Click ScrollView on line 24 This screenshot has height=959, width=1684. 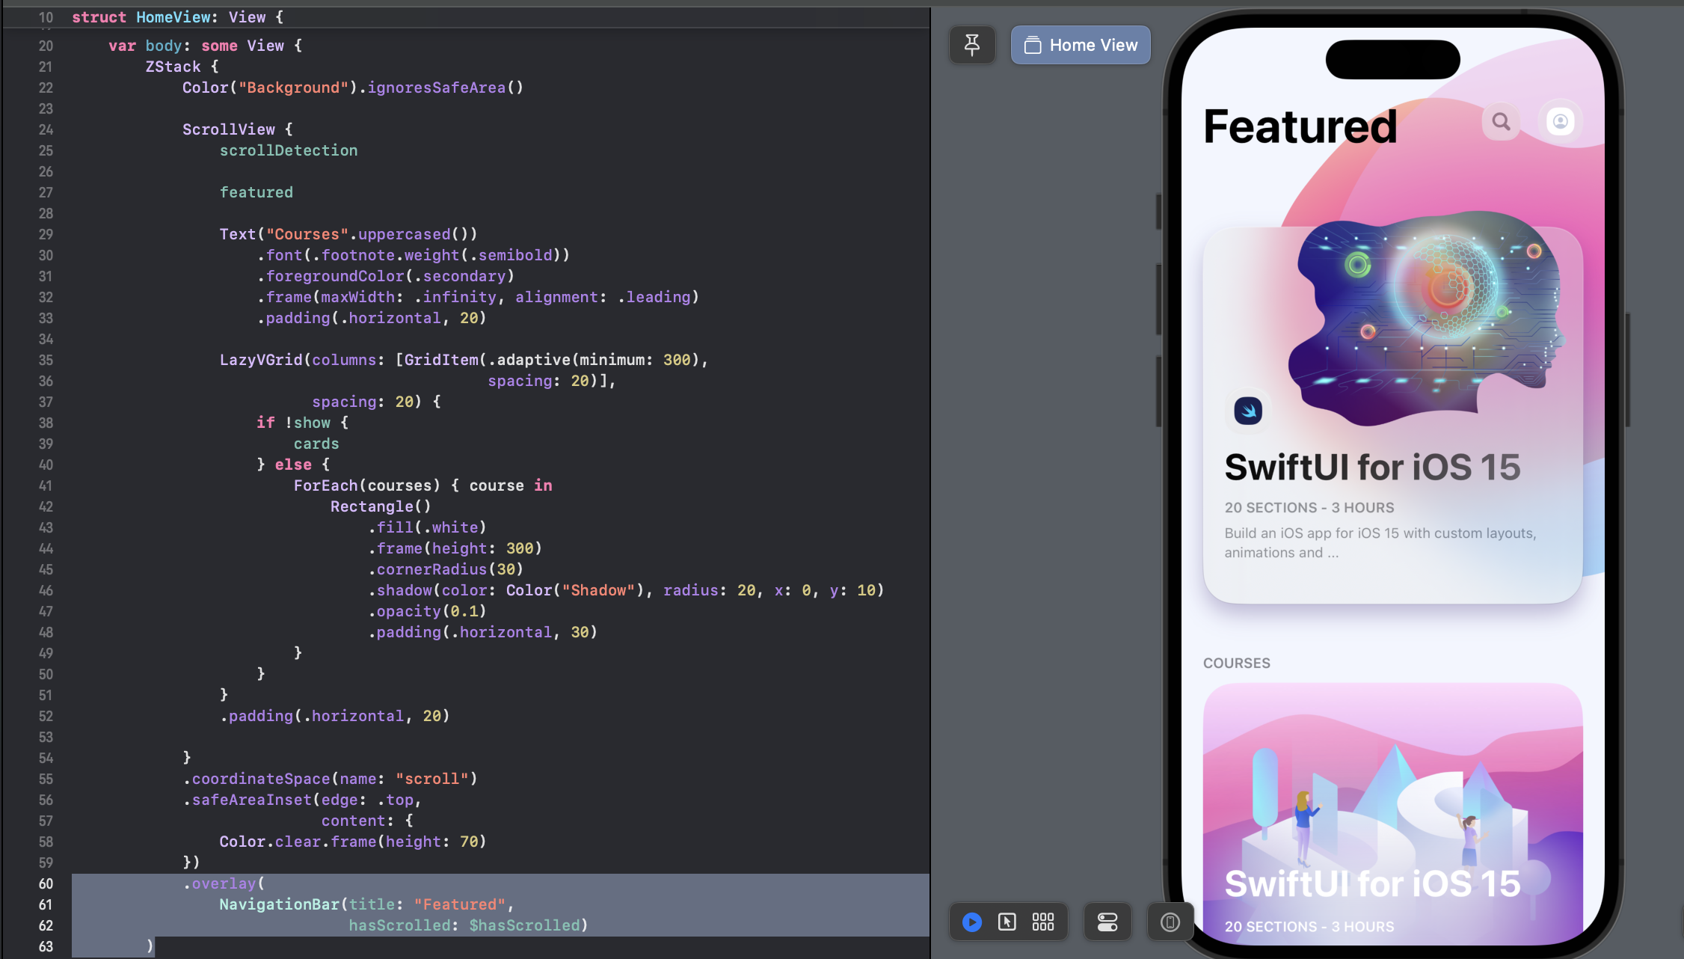[229, 129]
